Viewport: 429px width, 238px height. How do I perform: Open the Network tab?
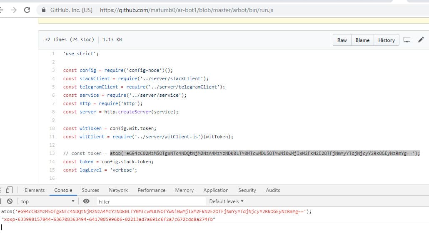[118, 190]
